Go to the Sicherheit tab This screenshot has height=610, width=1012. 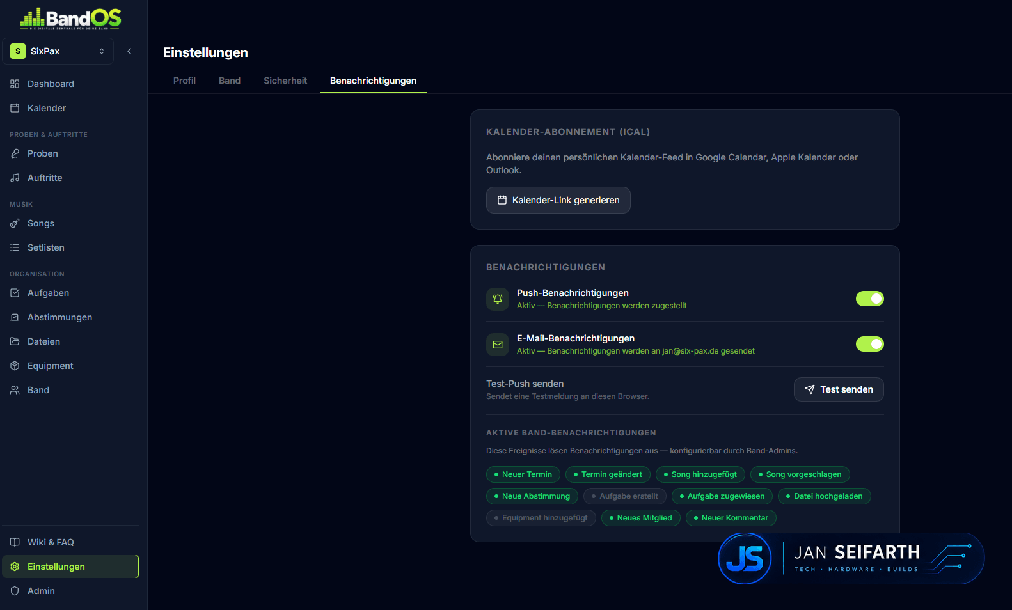[x=285, y=81]
